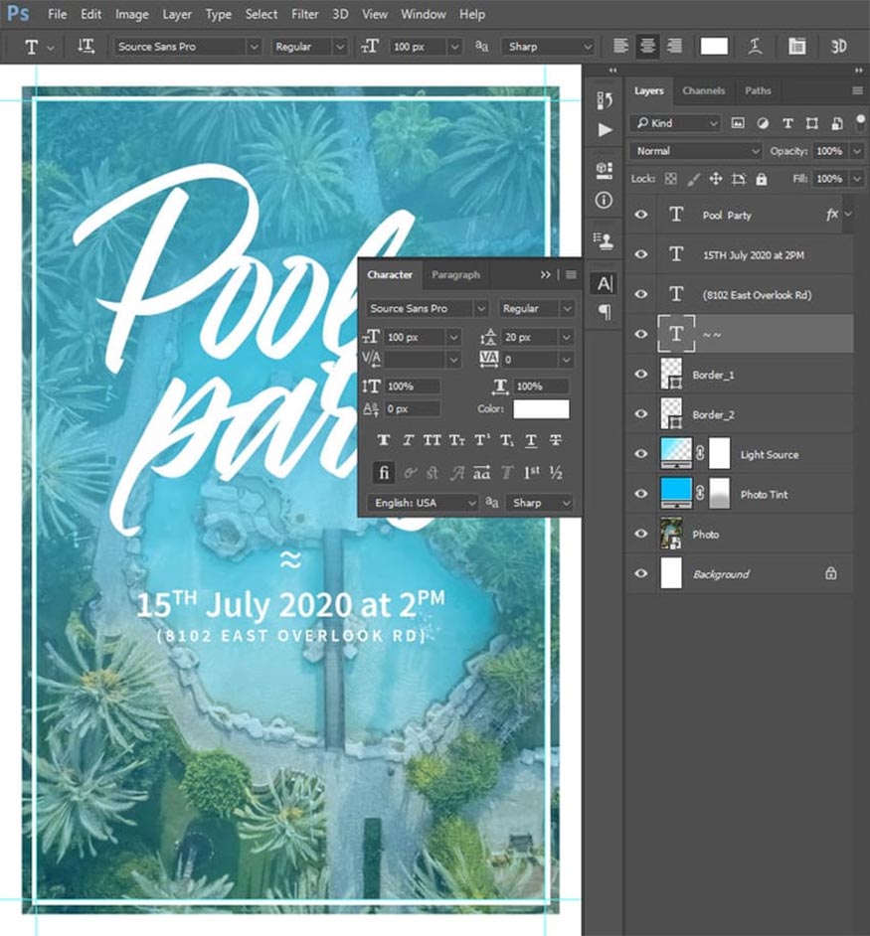This screenshot has width=870, height=936.
Task: Toggle standard ligatures fi button
Action: pos(384,473)
